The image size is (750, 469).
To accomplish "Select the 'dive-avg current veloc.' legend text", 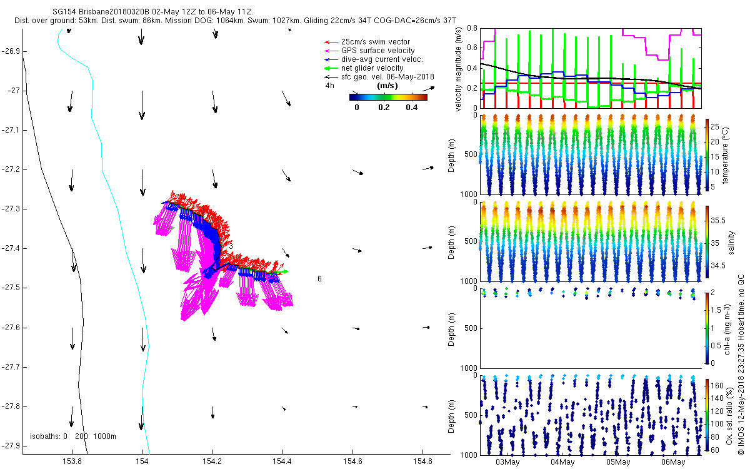I will pos(382,59).
